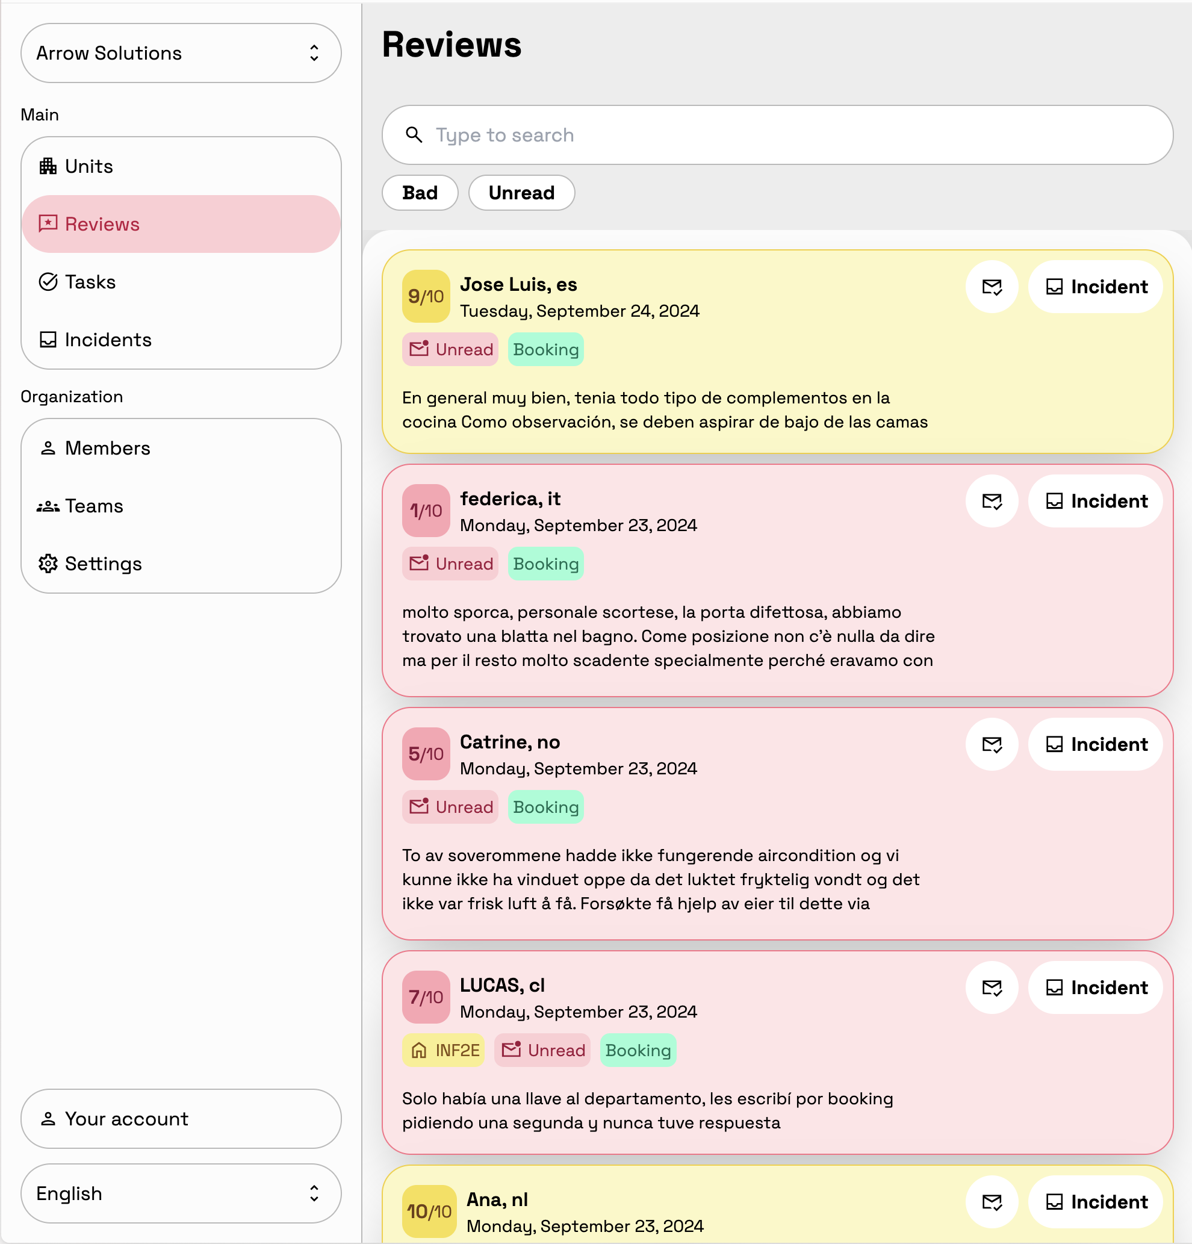This screenshot has width=1192, height=1244.
Task: Create Incident from Catrine review
Action: pyautogui.click(x=1096, y=744)
